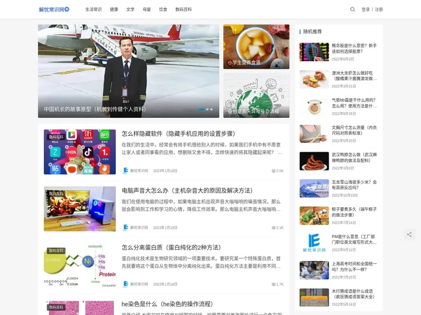The image size is (421, 315).
Task: Click view count 1.7K eye icon
Action: tap(273, 285)
